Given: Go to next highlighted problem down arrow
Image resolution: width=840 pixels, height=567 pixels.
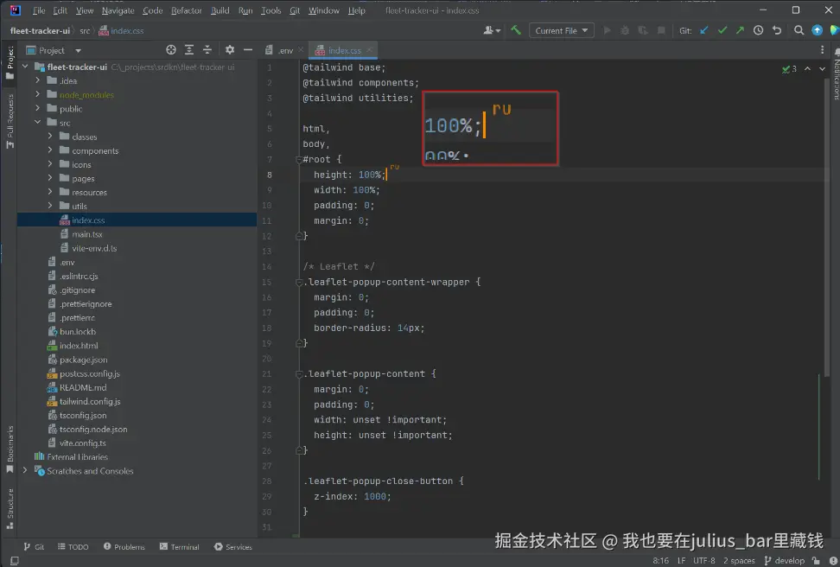Looking at the screenshot, I should point(823,68).
